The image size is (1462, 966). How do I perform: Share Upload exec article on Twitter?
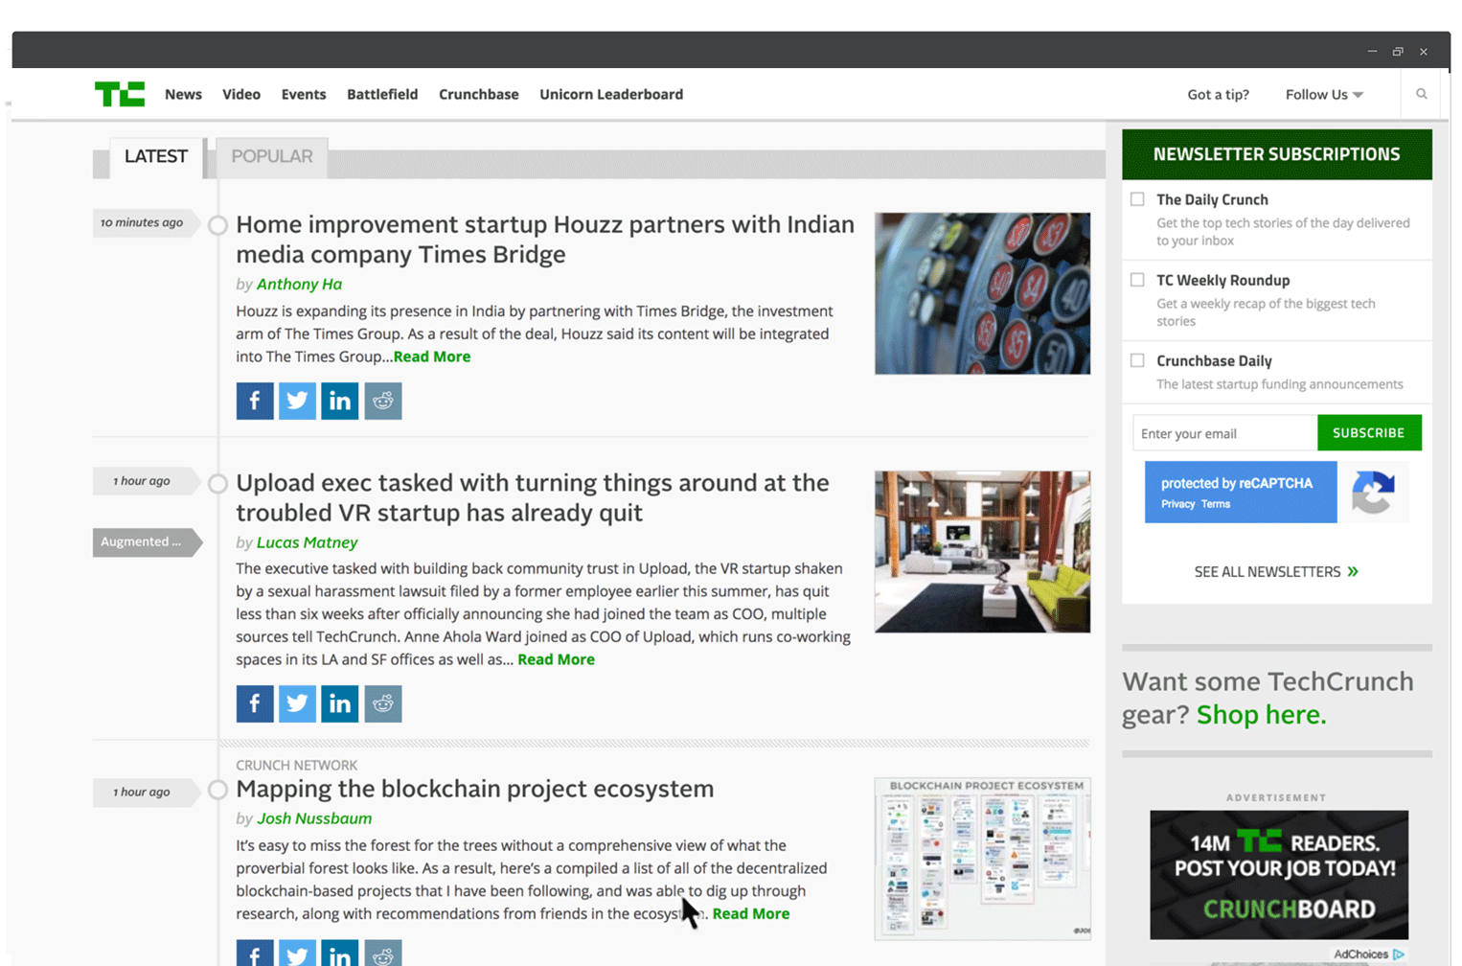(297, 703)
